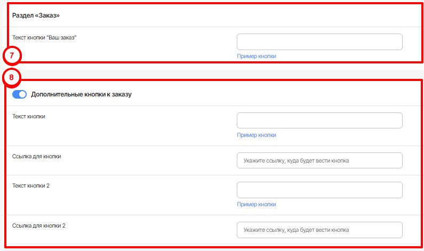This screenshot has height=251, width=424.
Task: Click the red circled number 8 marker
Action: [12, 77]
